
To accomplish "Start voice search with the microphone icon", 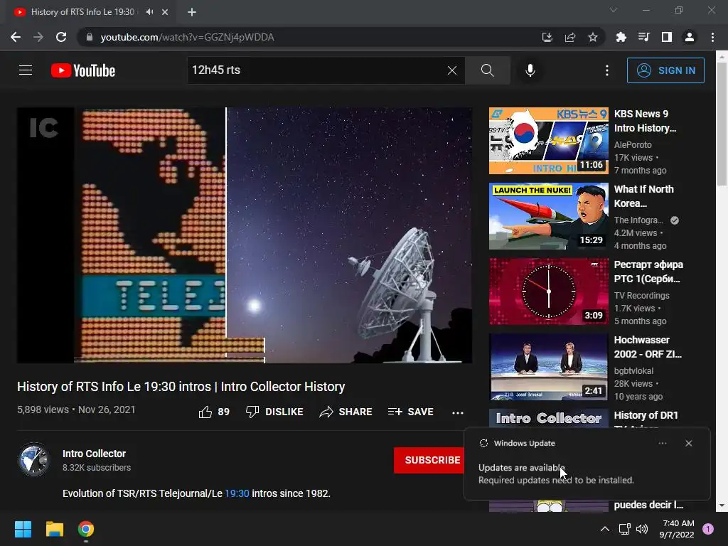I will click(x=530, y=70).
